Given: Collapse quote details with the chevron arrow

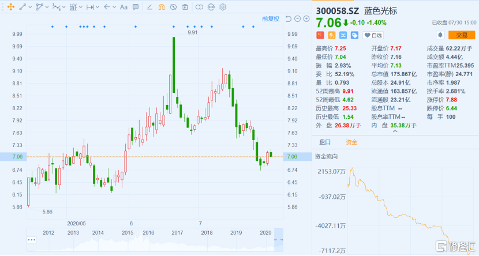Looking at the screenshot, I should pyautogui.click(x=395, y=131).
